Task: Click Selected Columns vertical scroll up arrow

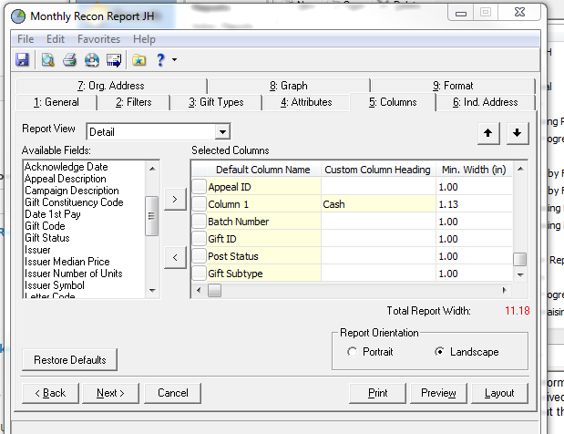Action: pos(520,169)
